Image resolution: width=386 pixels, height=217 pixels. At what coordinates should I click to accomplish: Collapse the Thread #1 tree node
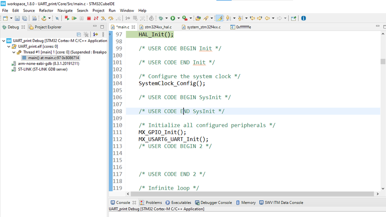(14, 52)
